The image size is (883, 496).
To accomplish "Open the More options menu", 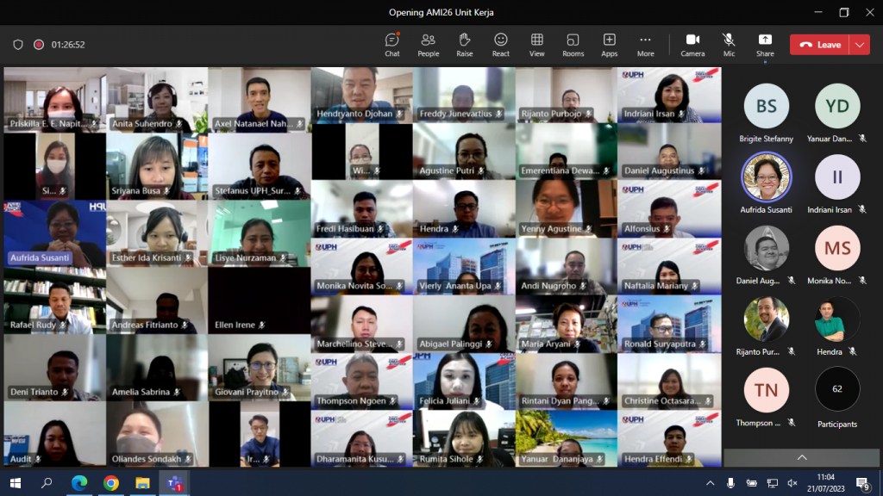I will coord(646,44).
